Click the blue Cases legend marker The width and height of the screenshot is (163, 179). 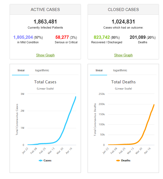41,161
